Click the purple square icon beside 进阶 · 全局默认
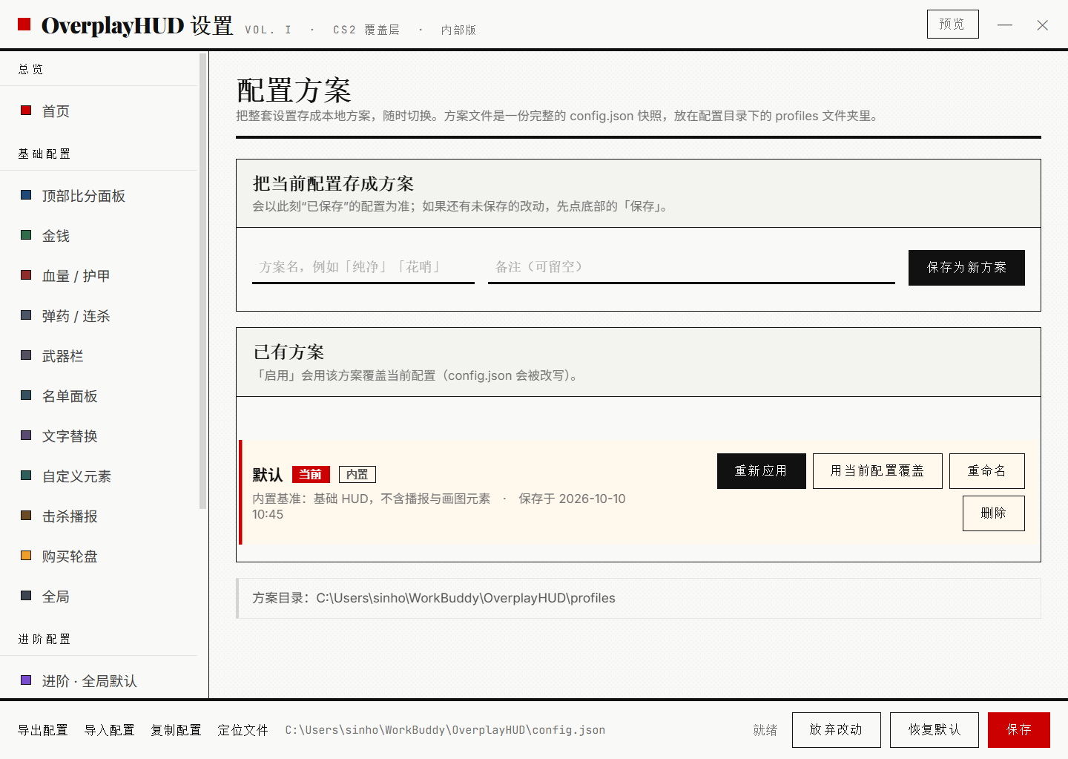Image resolution: width=1068 pixels, height=759 pixels. [x=26, y=680]
